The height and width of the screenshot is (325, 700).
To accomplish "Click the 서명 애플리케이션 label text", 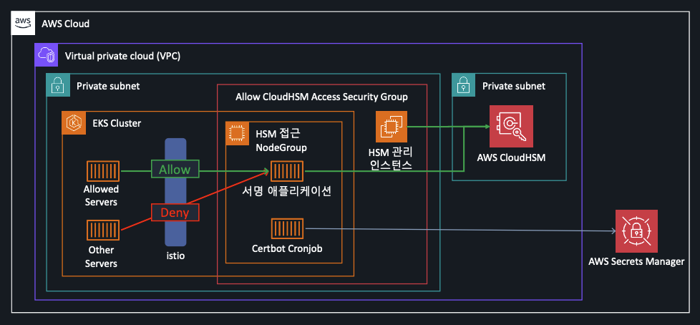I will click(x=286, y=193).
